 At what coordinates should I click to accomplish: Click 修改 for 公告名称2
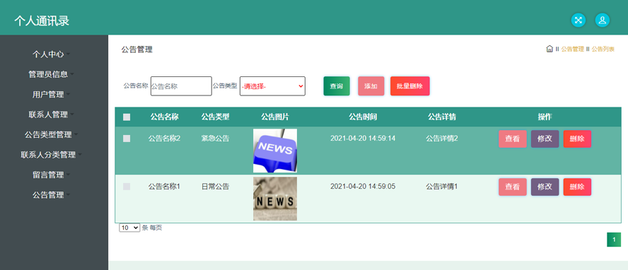pos(545,139)
